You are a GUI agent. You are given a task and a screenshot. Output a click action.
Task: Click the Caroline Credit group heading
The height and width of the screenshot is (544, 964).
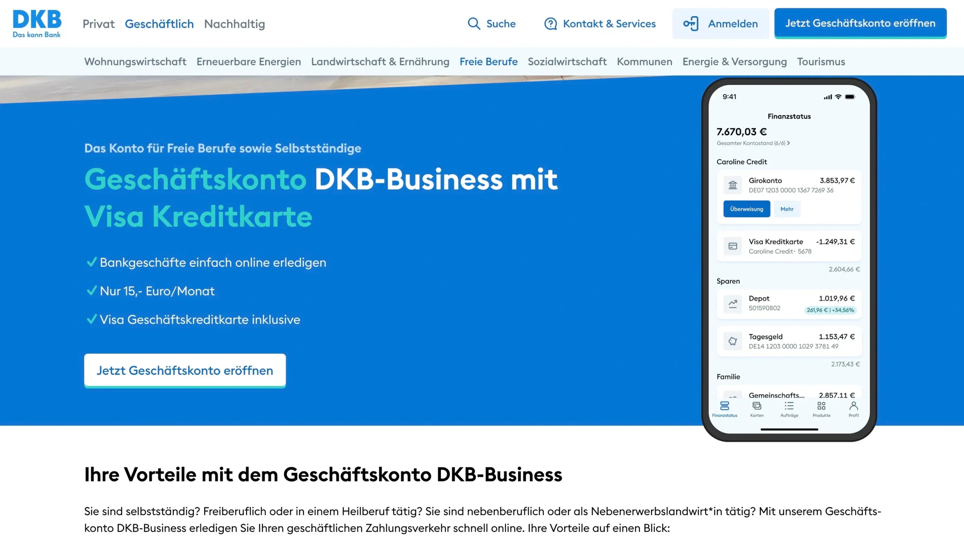point(741,162)
